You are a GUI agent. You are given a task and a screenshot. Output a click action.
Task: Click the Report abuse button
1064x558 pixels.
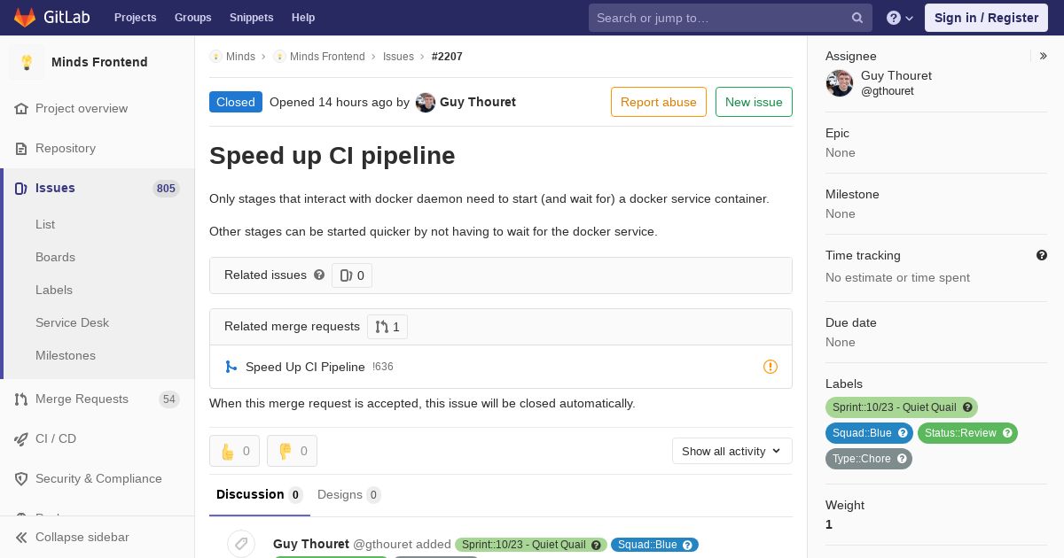[x=659, y=102]
